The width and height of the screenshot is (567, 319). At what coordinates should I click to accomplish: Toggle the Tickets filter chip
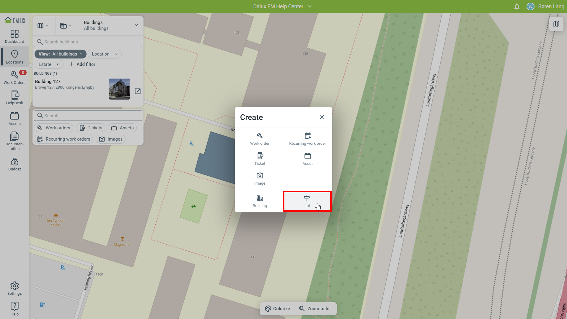91,128
